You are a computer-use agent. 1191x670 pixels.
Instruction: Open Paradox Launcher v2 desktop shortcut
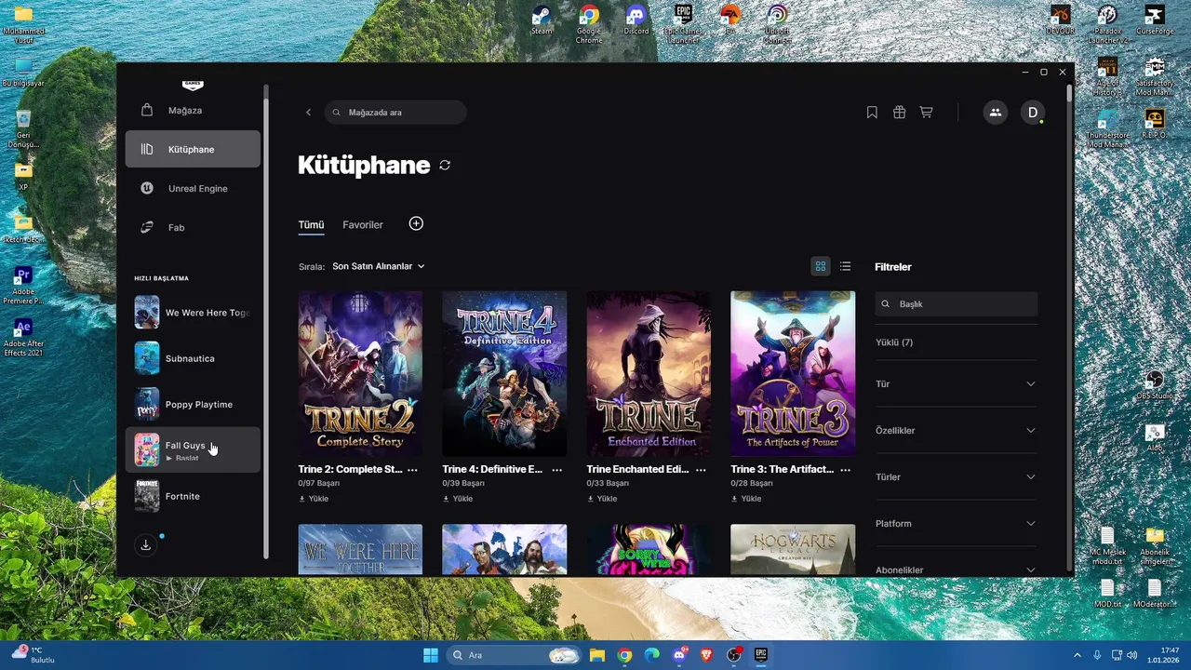[x=1107, y=24]
